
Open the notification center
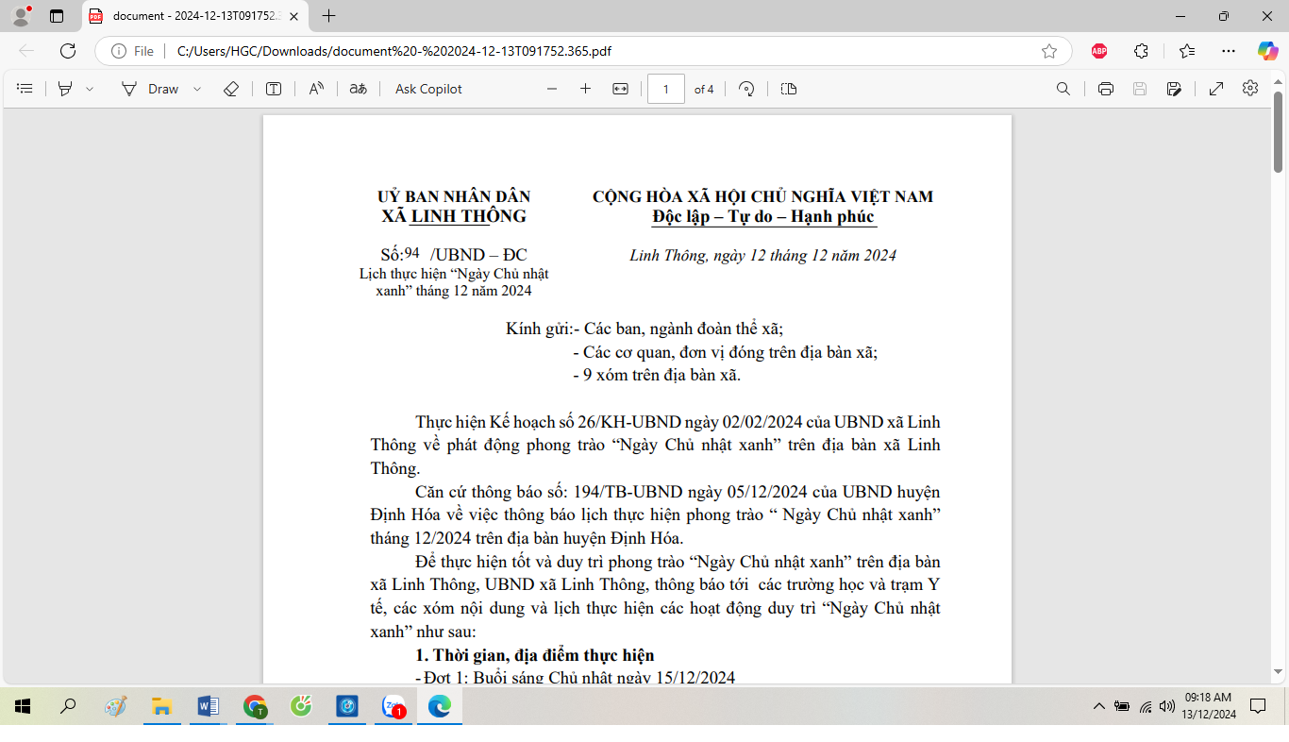[1258, 706]
